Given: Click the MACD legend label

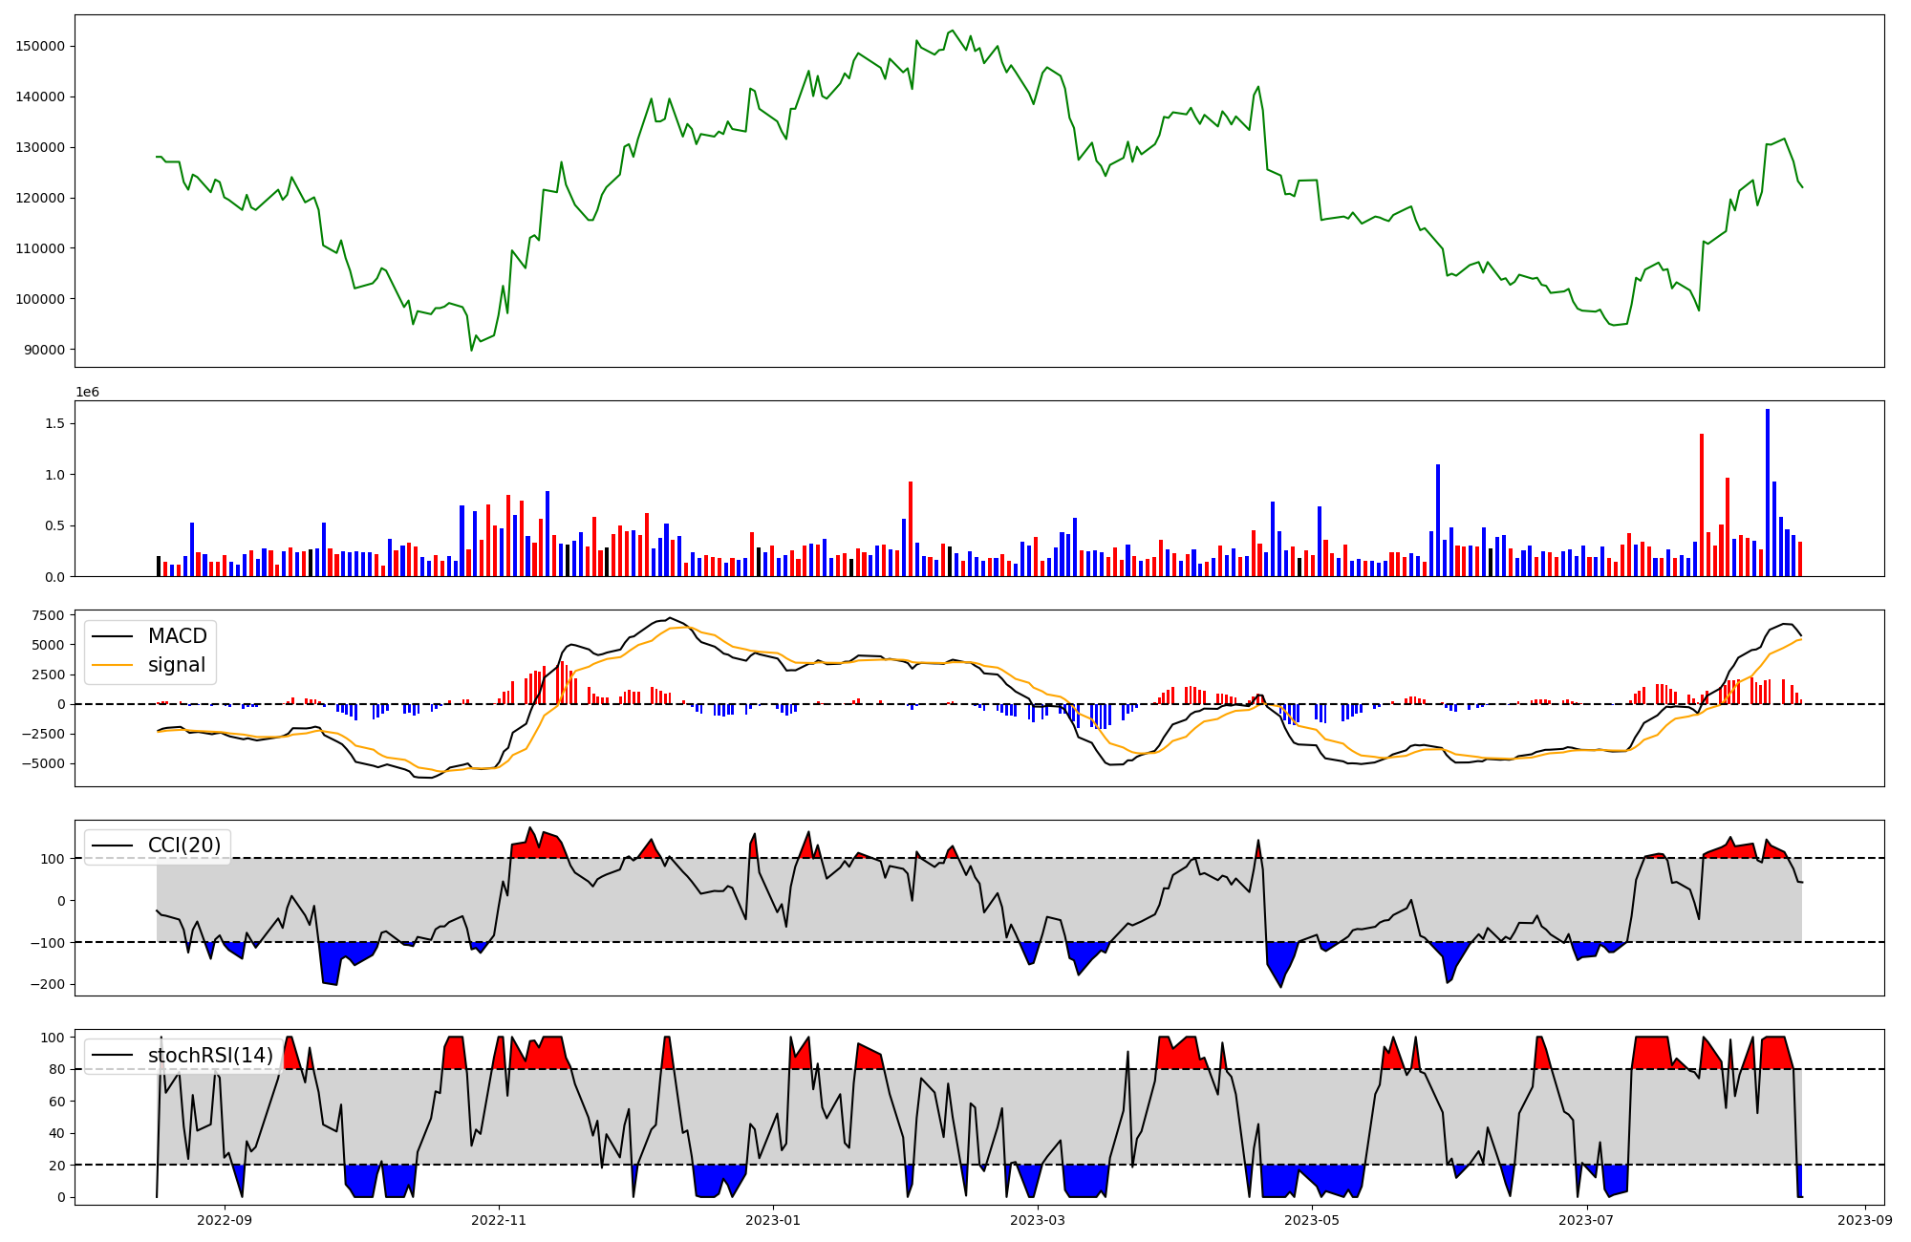Looking at the screenshot, I should (x=177, y=636).
